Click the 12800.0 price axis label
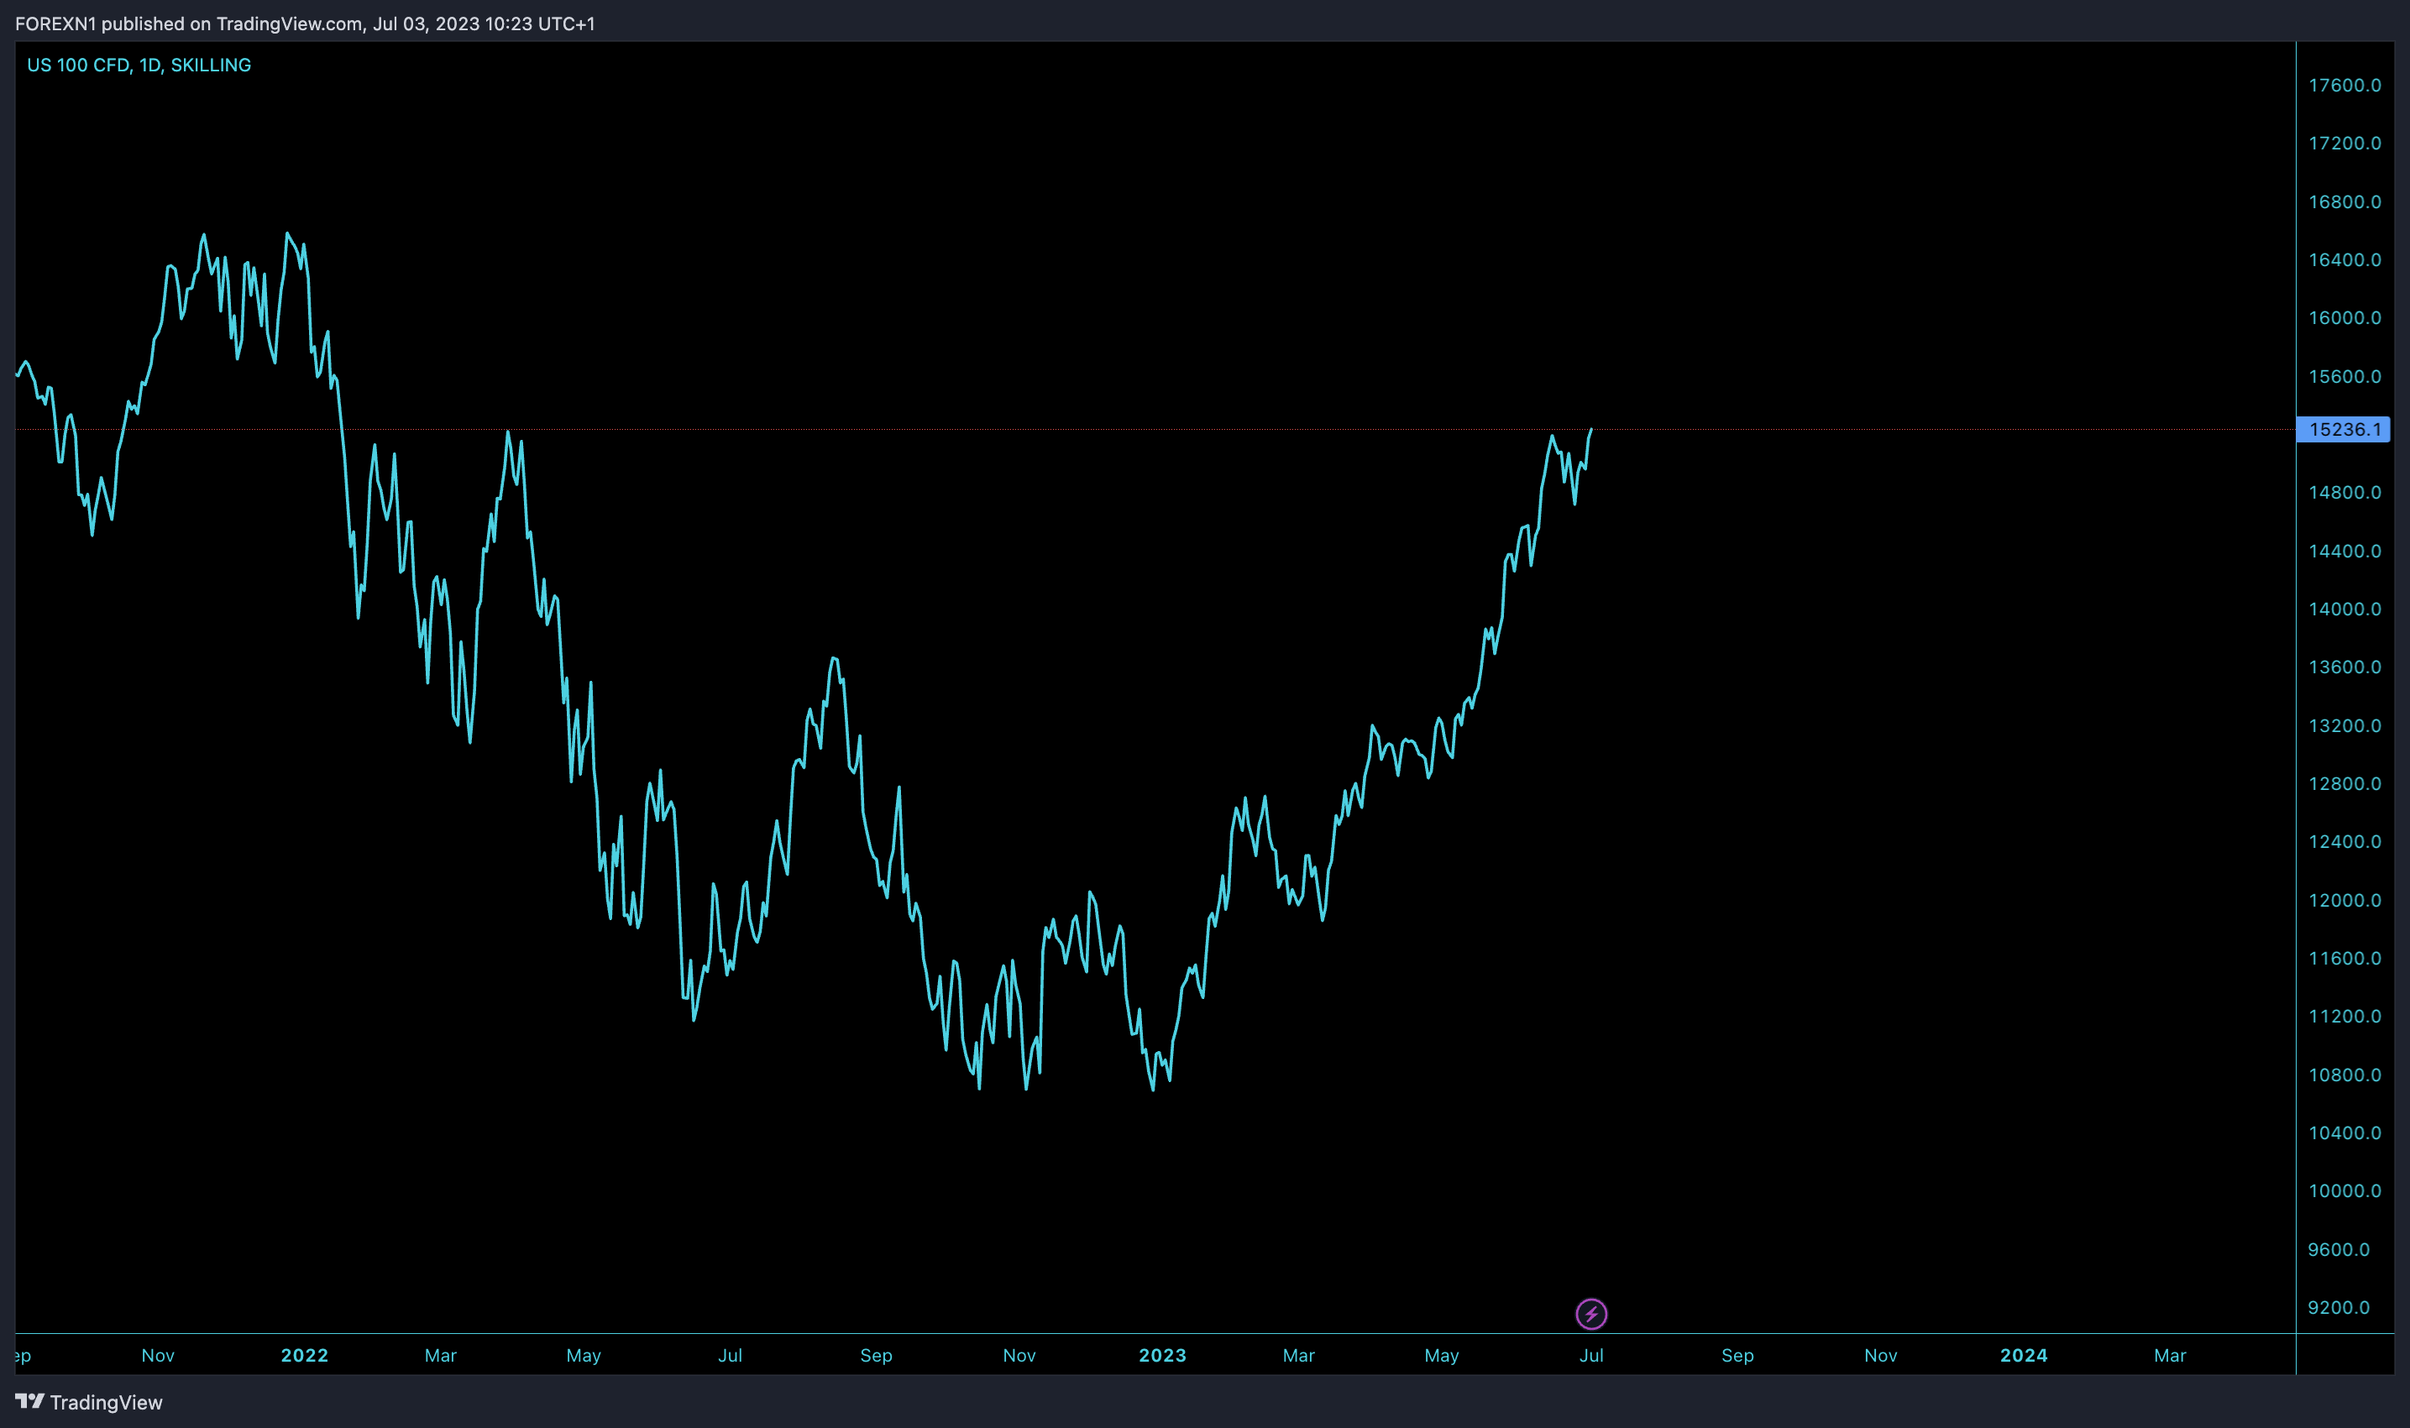The image size is (2410, 1428). tap(2345, 783)
